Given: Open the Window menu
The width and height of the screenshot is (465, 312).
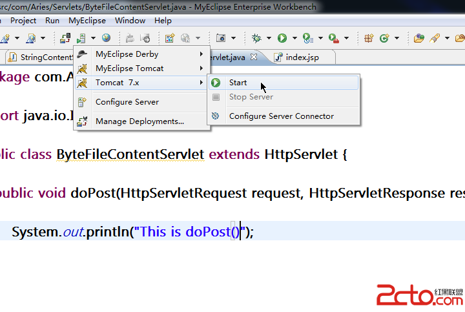Looking at the screenshot, I should (x=130, y=21).
